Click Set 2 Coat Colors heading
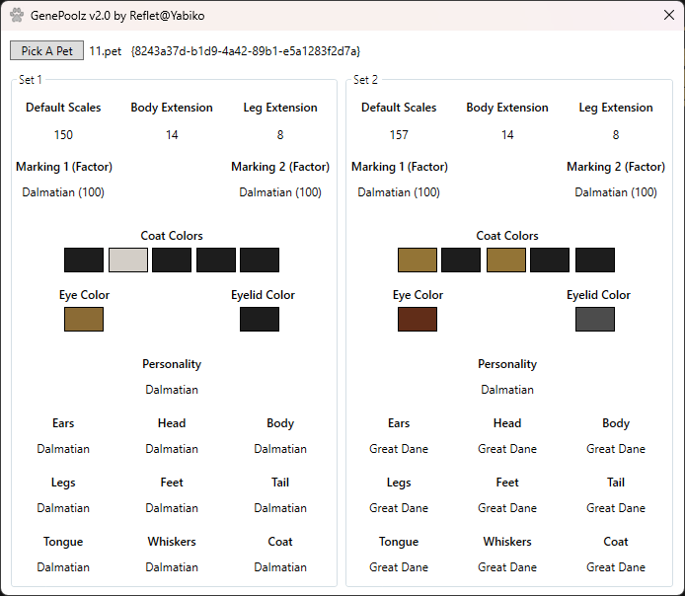685x596 pixels. (x=507, y=236)
